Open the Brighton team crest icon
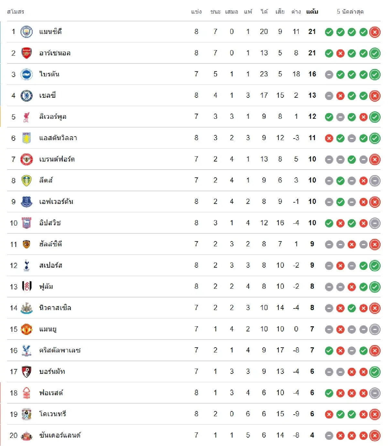388x446 pixels. coord(27,74)
